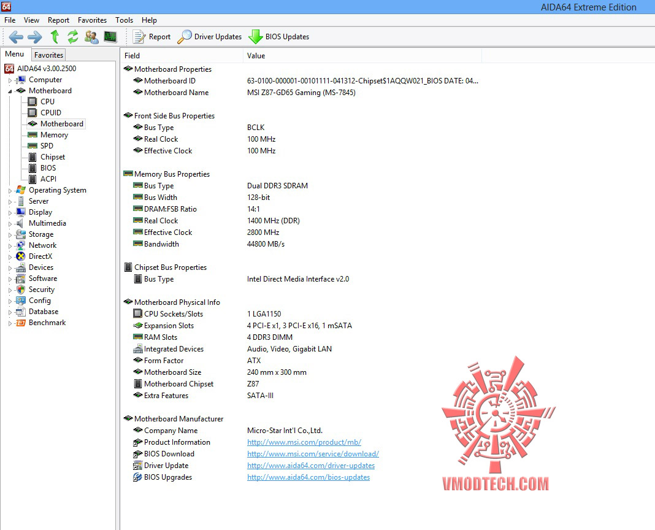655x530 pixels.
Task: Expand the Computer tree node
Action: (10, 80)
